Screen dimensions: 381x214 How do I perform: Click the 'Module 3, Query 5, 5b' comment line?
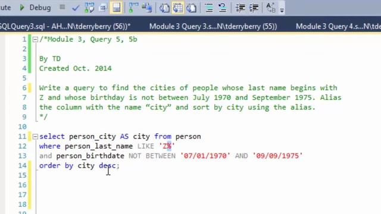click(x=88, y=39)
